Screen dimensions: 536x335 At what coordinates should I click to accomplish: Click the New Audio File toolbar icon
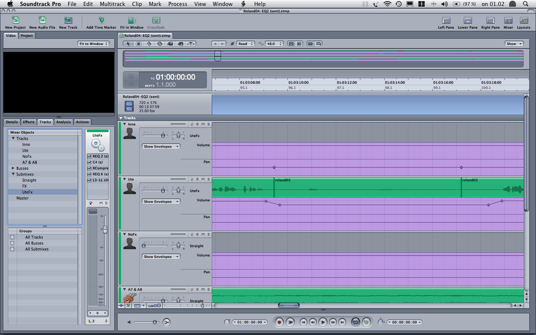[42, 22]
